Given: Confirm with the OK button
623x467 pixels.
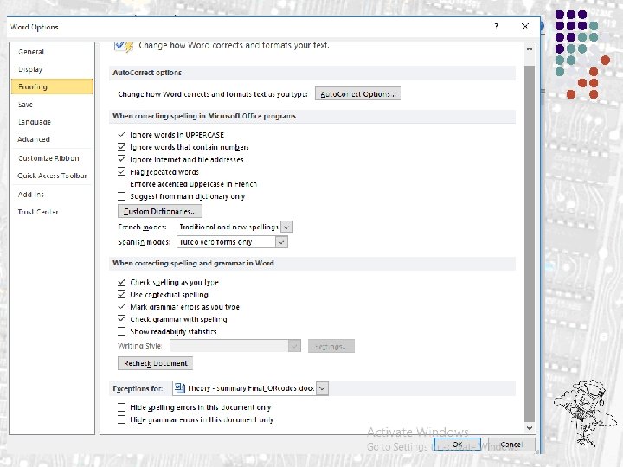Looking at the screenshot, I should pos(457,445).
